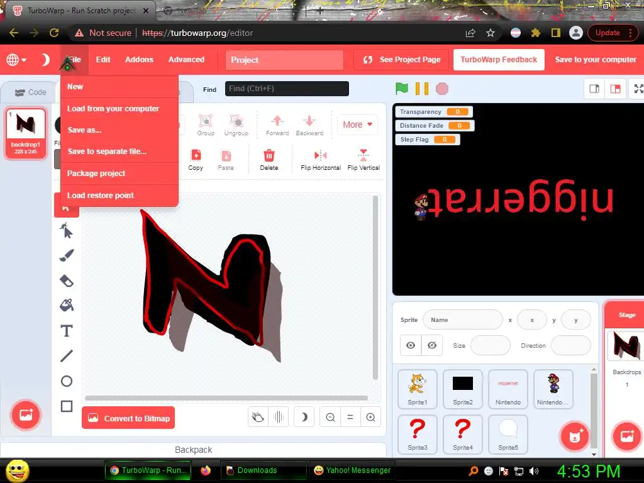Screen dimensions: 644x483
Task: Toggle paint editor dark mode moon
Action: coord(304,418)
